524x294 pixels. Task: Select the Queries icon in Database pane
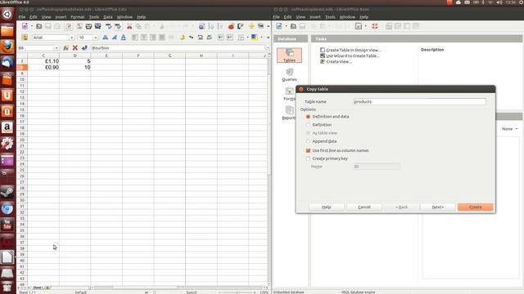point(289,74)
